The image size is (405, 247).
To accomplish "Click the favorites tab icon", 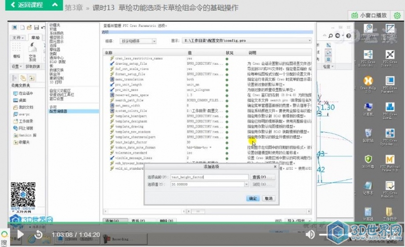I will [x=31, y=78].
